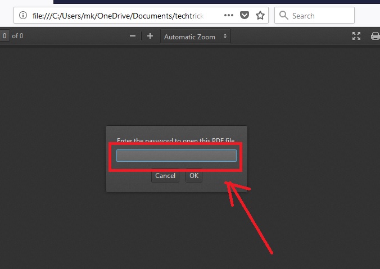
Task: Save page with the Pocket icon
Action: (245, 15)
